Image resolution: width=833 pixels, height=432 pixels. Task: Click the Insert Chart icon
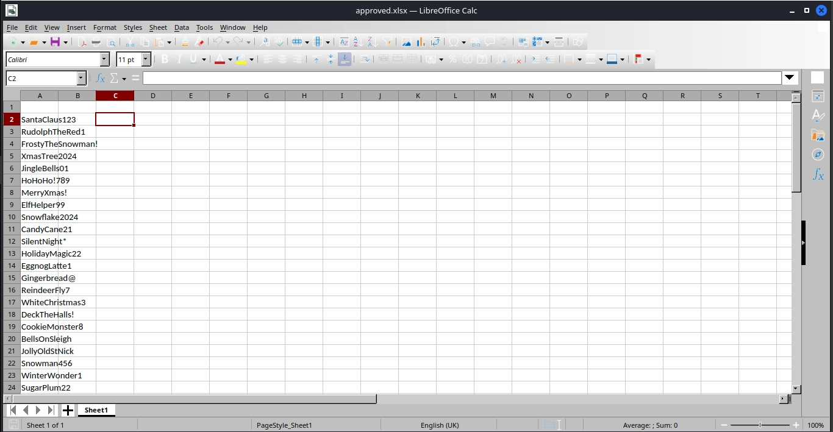click(421, 42)
